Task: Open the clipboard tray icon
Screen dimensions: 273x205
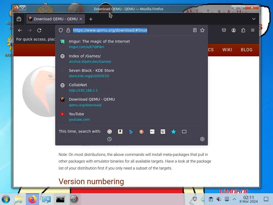Action: coord(211,199)
